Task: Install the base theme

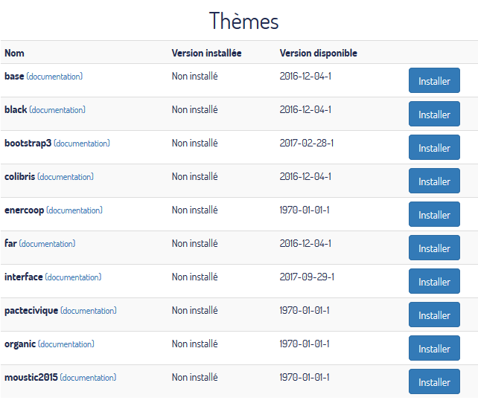Action: click(x=434, y=80)
